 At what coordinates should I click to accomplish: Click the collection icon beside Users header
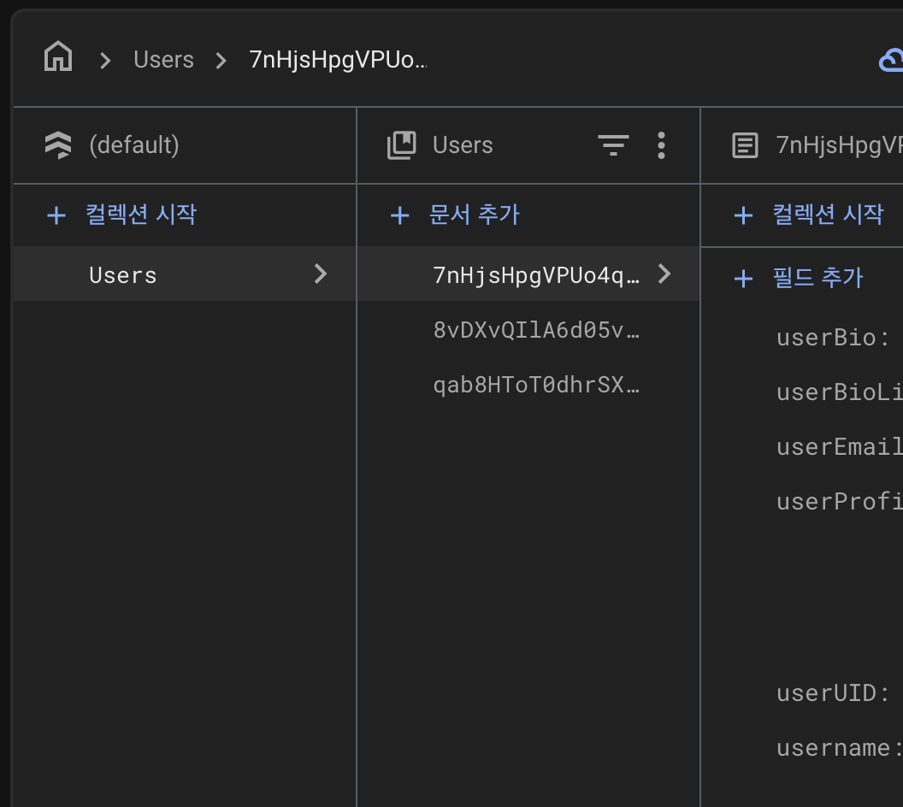coord(401,145)
